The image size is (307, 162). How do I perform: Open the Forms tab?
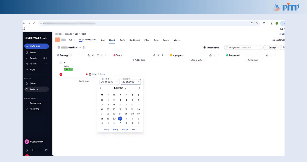[166, 40]
